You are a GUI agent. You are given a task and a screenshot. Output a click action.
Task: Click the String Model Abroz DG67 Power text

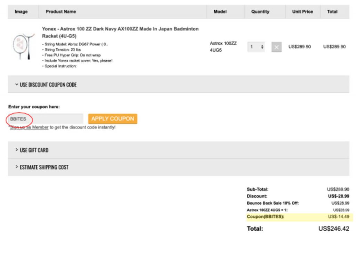click(x=75, y=44)
